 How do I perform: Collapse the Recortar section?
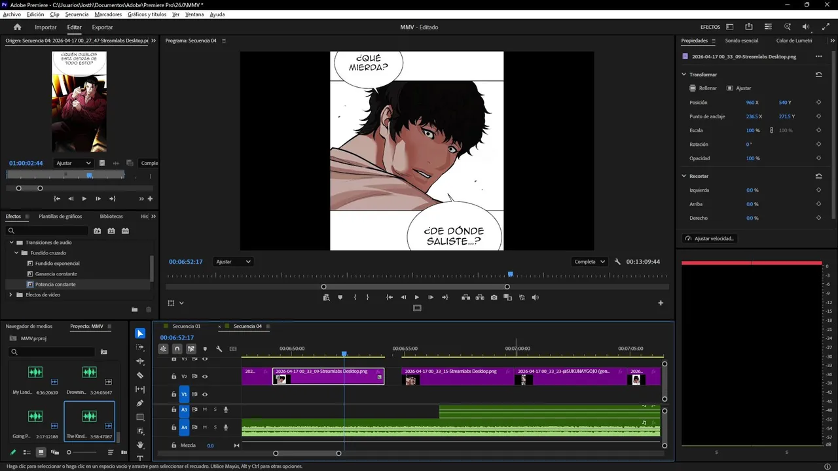tap(684, 176)
